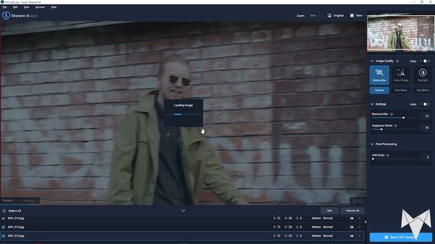Click the Image Quality info icon

(397, 61)
